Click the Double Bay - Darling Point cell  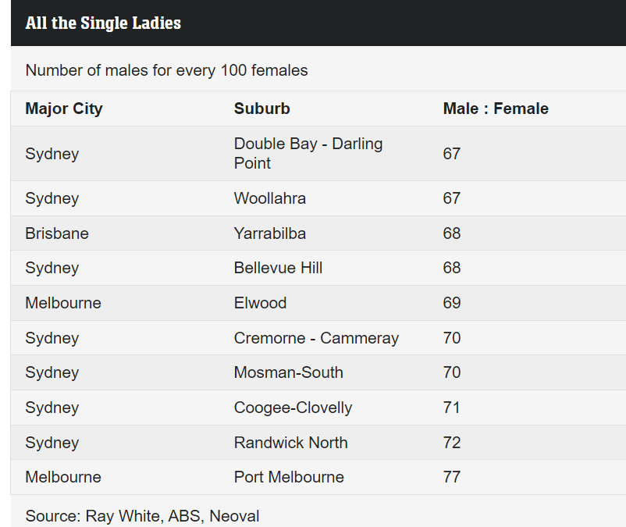308,154
